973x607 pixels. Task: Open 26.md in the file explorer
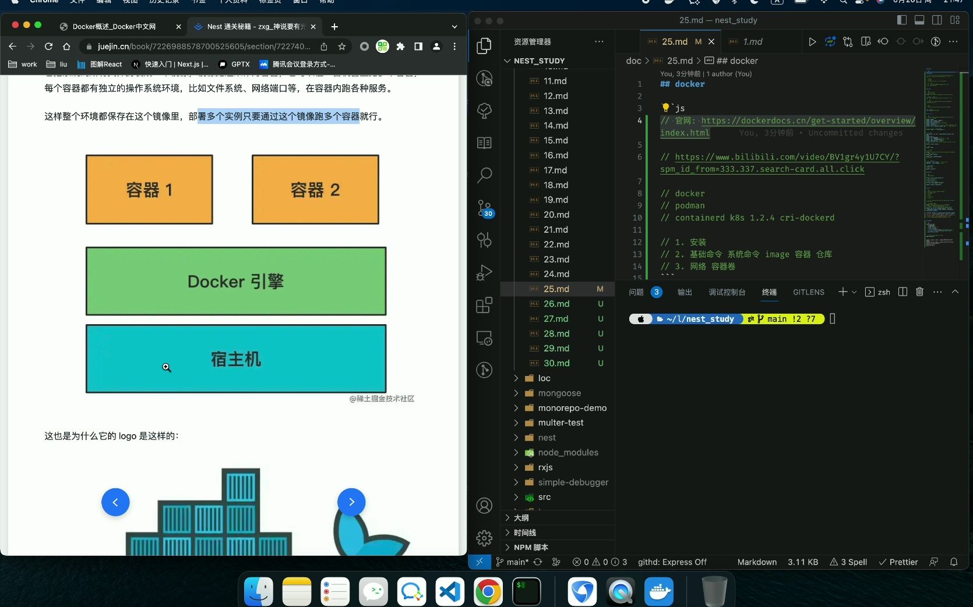pyautogui.click(x=556, y=304)
